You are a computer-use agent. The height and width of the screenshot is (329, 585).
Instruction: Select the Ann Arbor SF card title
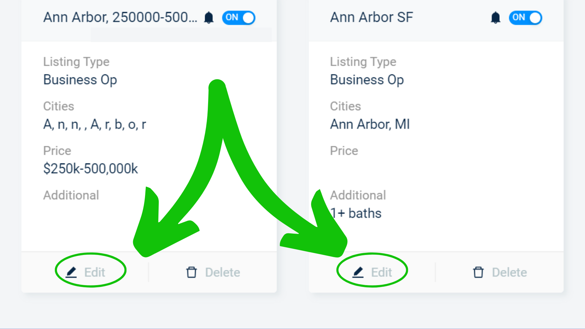(x=372, y=17)
